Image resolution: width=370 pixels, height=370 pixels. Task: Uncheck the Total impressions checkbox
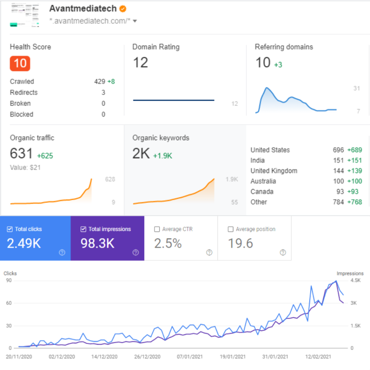83,229
